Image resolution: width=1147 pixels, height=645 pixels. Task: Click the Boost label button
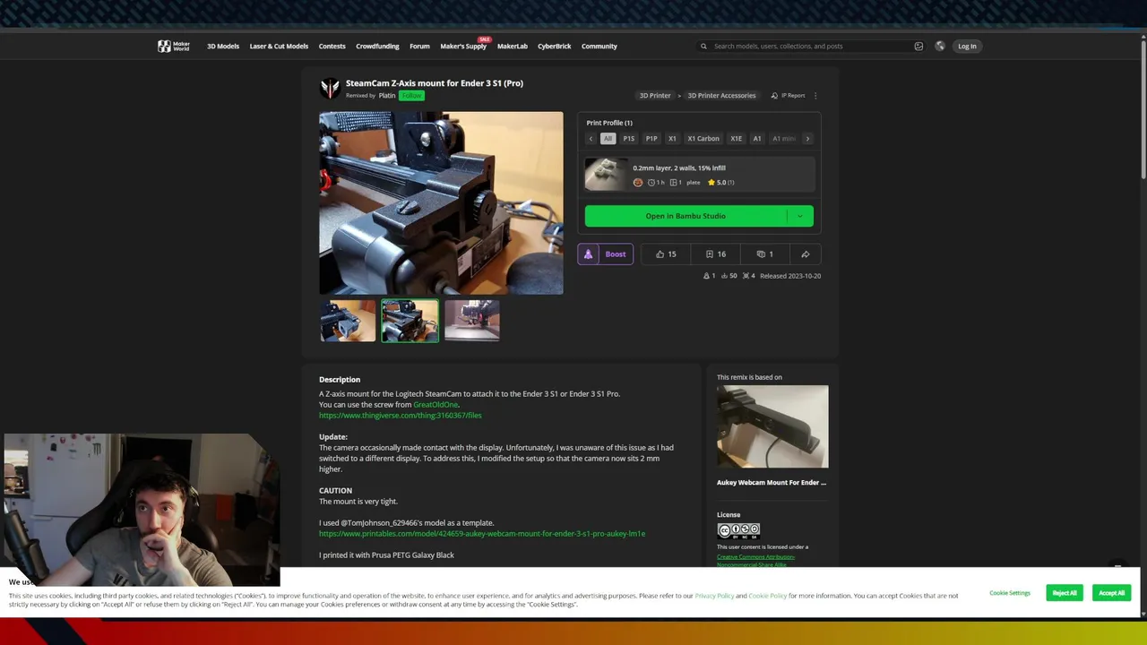(616, 254)
